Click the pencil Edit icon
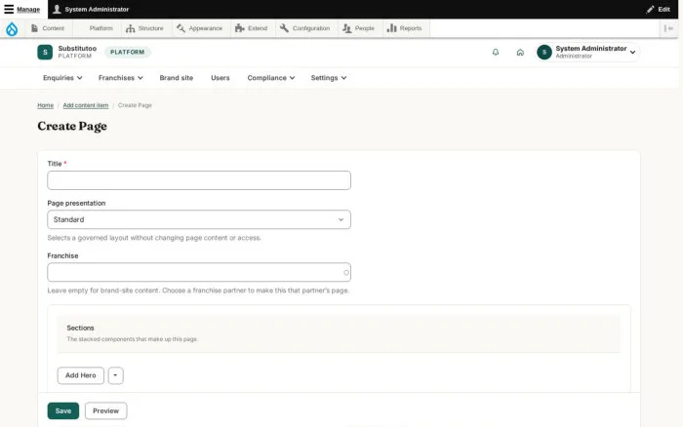Viewport: 683px width, 427px height. (658, 9)
